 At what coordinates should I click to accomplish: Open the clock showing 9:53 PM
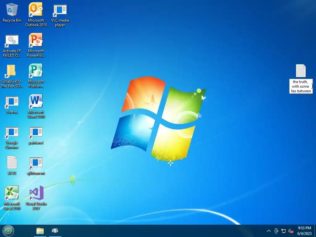pyautogui.click(x=305, y=231)
